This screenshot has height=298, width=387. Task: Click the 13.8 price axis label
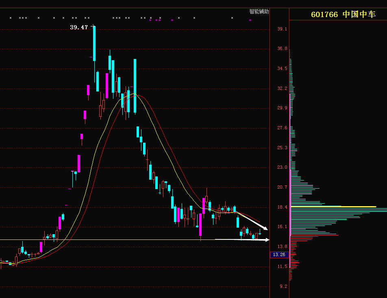282,247
